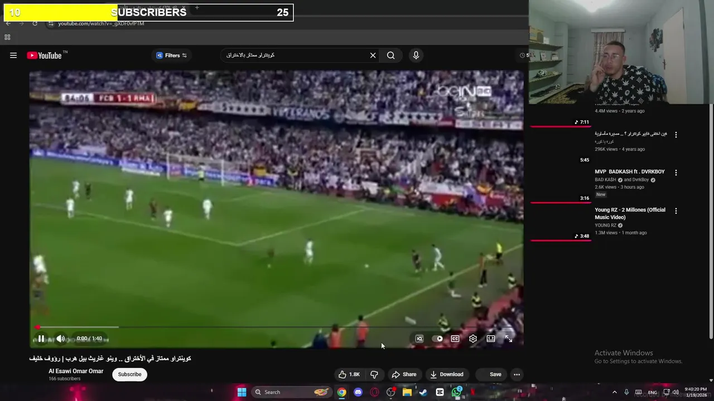This screenshot has height=401, width=714.
Task: Open File Explorer from taskbar
Action: point(407,392)
